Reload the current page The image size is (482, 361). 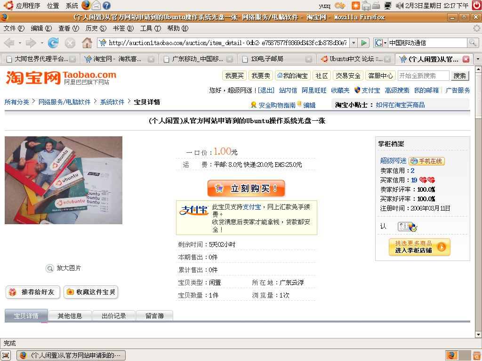pos(53,43)
